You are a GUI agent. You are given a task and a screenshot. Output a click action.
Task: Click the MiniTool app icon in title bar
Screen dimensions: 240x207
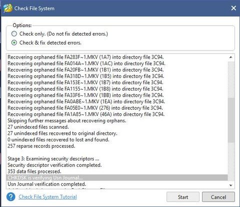[x=8, y=8]
